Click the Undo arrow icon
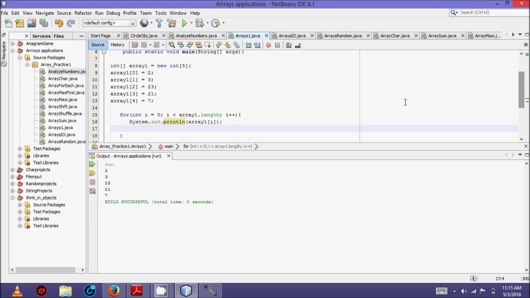530x298 pixels. click(x=59, y=23)
